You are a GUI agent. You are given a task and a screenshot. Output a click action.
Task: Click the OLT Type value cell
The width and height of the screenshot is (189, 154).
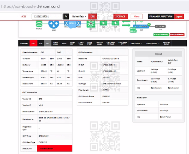(115, 84)
